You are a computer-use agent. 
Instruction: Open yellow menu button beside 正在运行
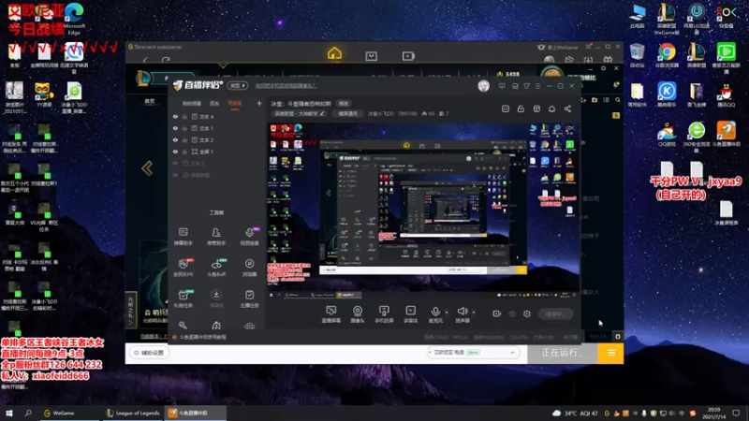(x=611, y=354)
